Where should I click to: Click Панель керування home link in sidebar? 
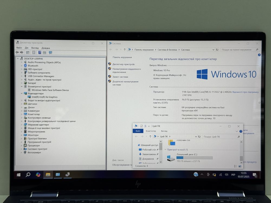(x=122, y=57)
